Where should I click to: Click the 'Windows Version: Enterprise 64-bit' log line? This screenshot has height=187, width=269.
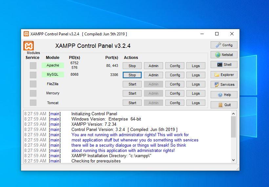106,119
